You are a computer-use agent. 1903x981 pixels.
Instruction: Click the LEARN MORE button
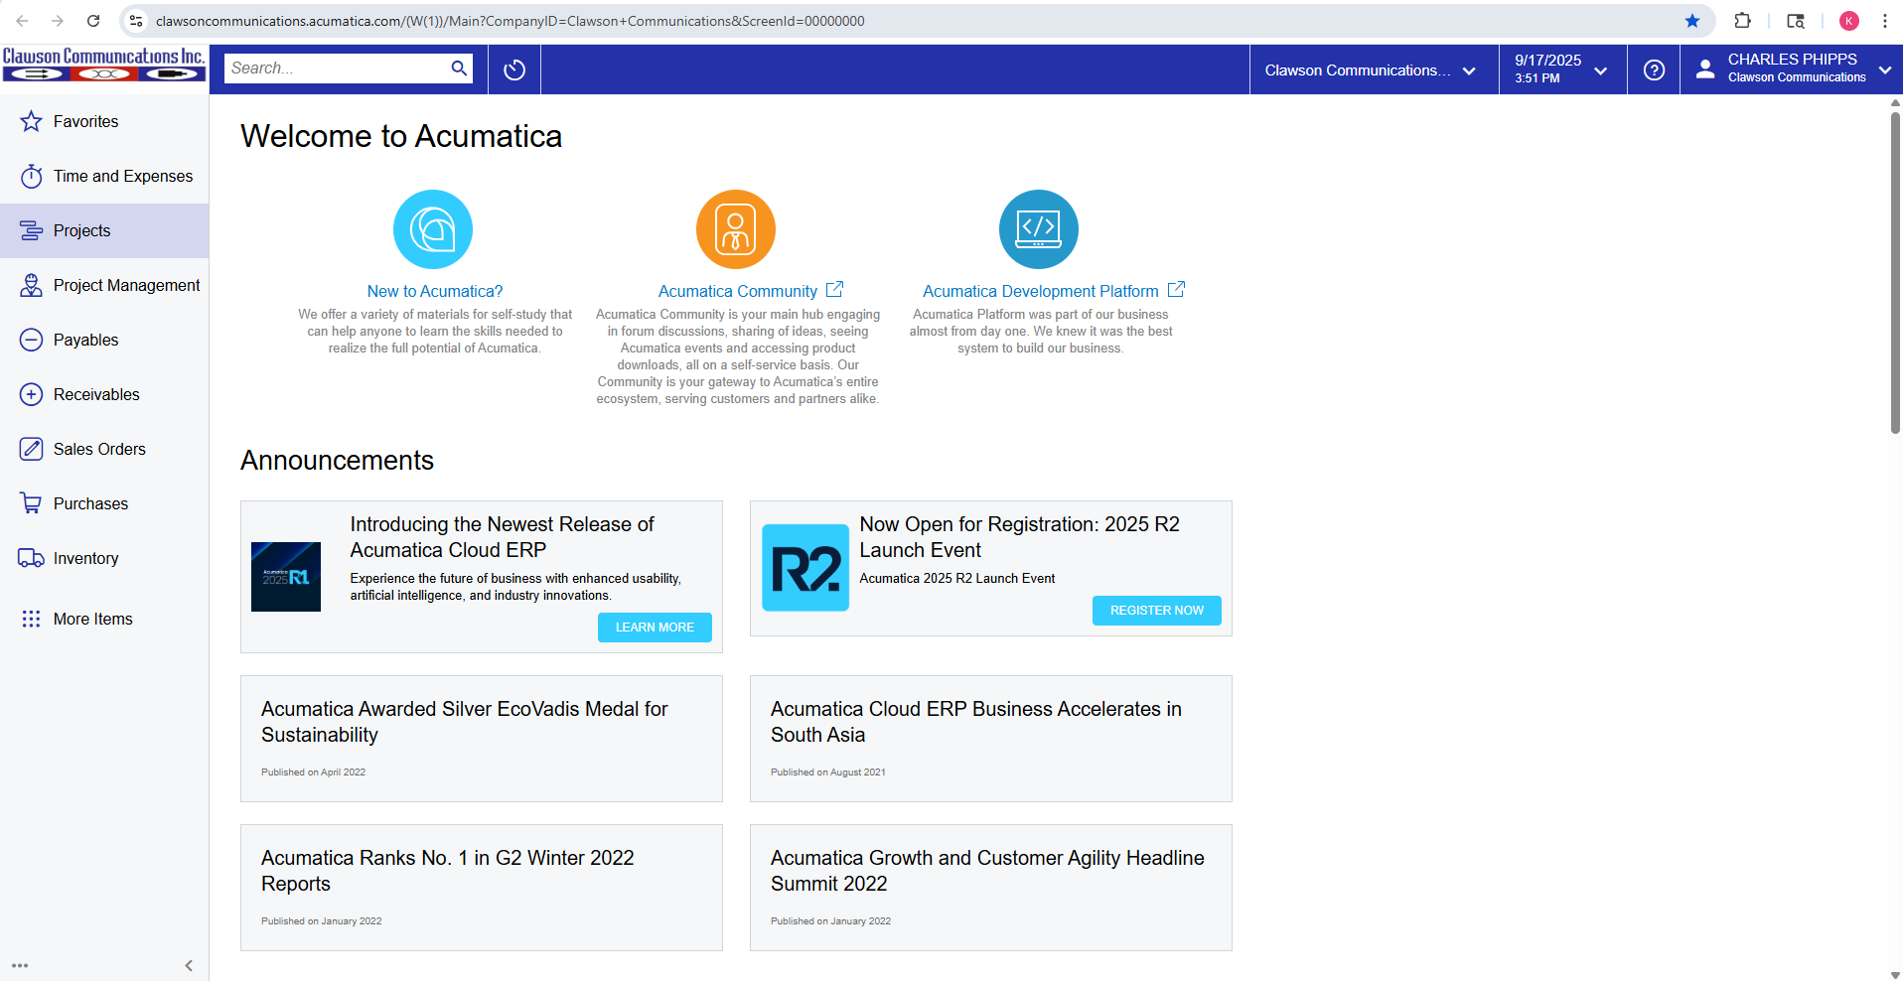pyautogui.click(x=655, y=628)
